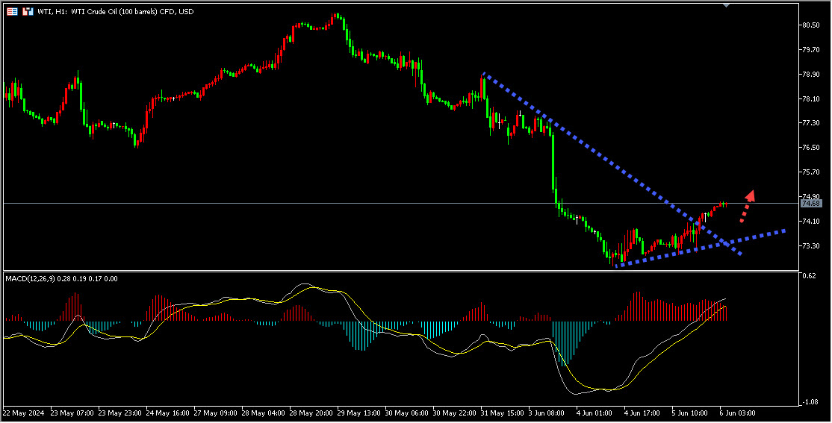This screenshot has width=832, height=423.
Task: Click the 24 May 16:00 time label
Action: (x=168, y=413)
